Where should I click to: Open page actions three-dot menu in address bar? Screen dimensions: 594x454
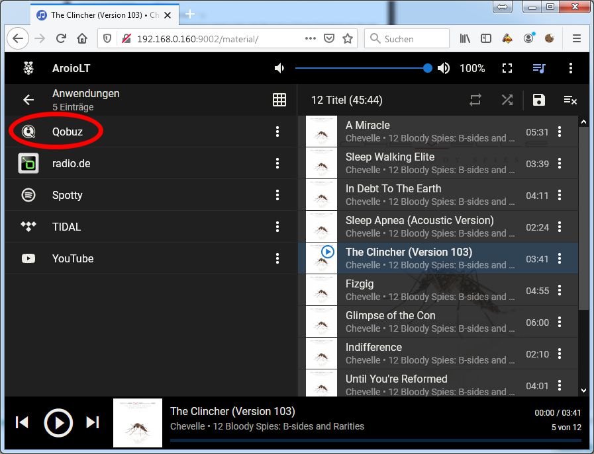pos(311,38)
